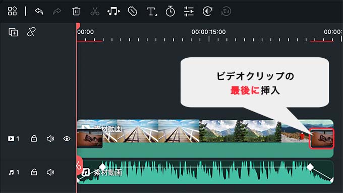
Task: Click the 00:00:15:00 ruler mark
Action: click(208, 32)
